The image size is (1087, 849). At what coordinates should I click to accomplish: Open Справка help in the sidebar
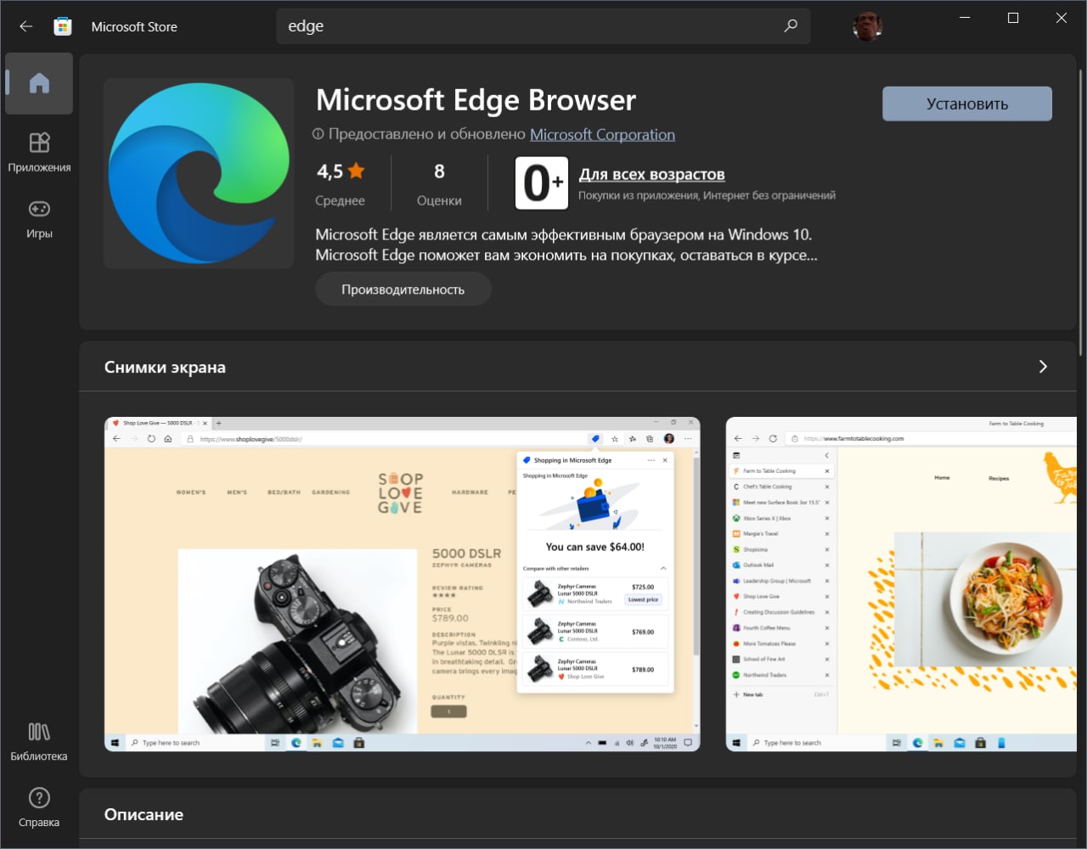[39, 807]
